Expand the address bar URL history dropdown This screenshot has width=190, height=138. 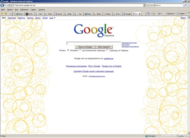pyautogui.click(x=144, y=5)
